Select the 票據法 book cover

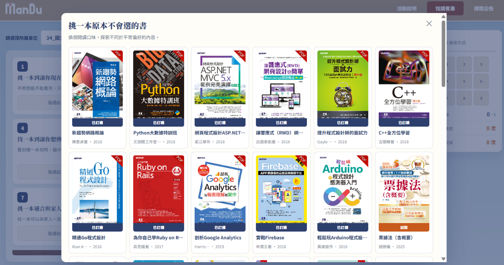point(404,189)
